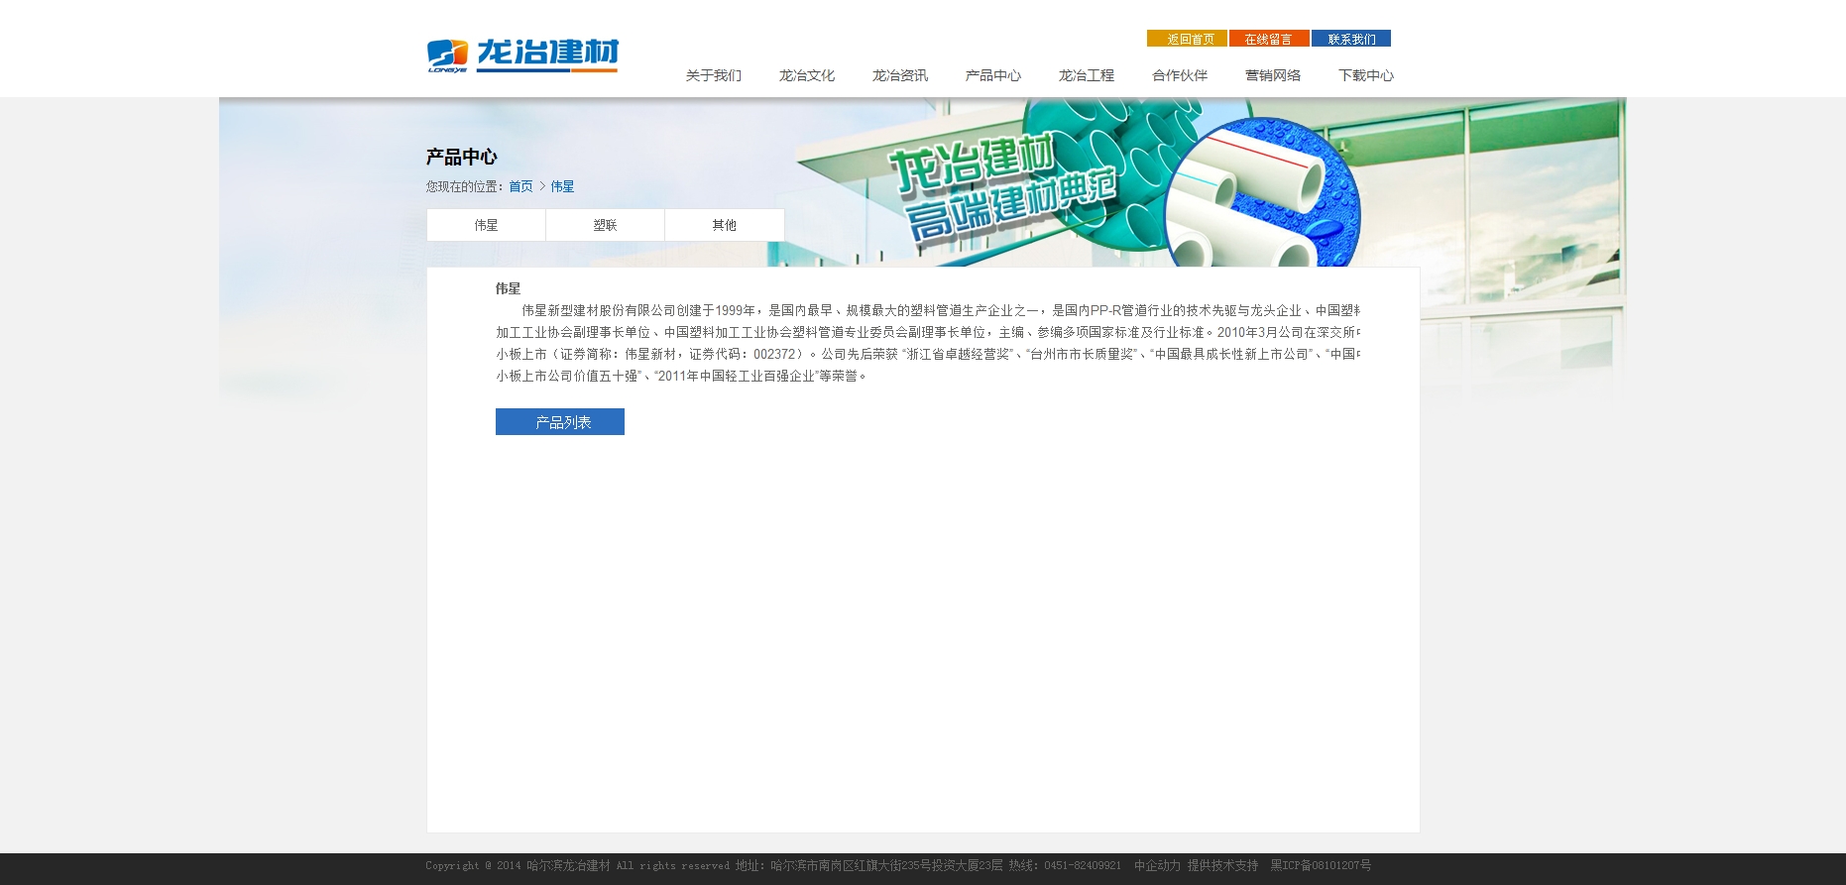Click the 您现在的位置 label
This screenshot has height=885, width=1846.
click(466, 186)
